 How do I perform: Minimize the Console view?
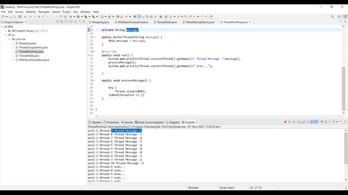click(341, 121)
